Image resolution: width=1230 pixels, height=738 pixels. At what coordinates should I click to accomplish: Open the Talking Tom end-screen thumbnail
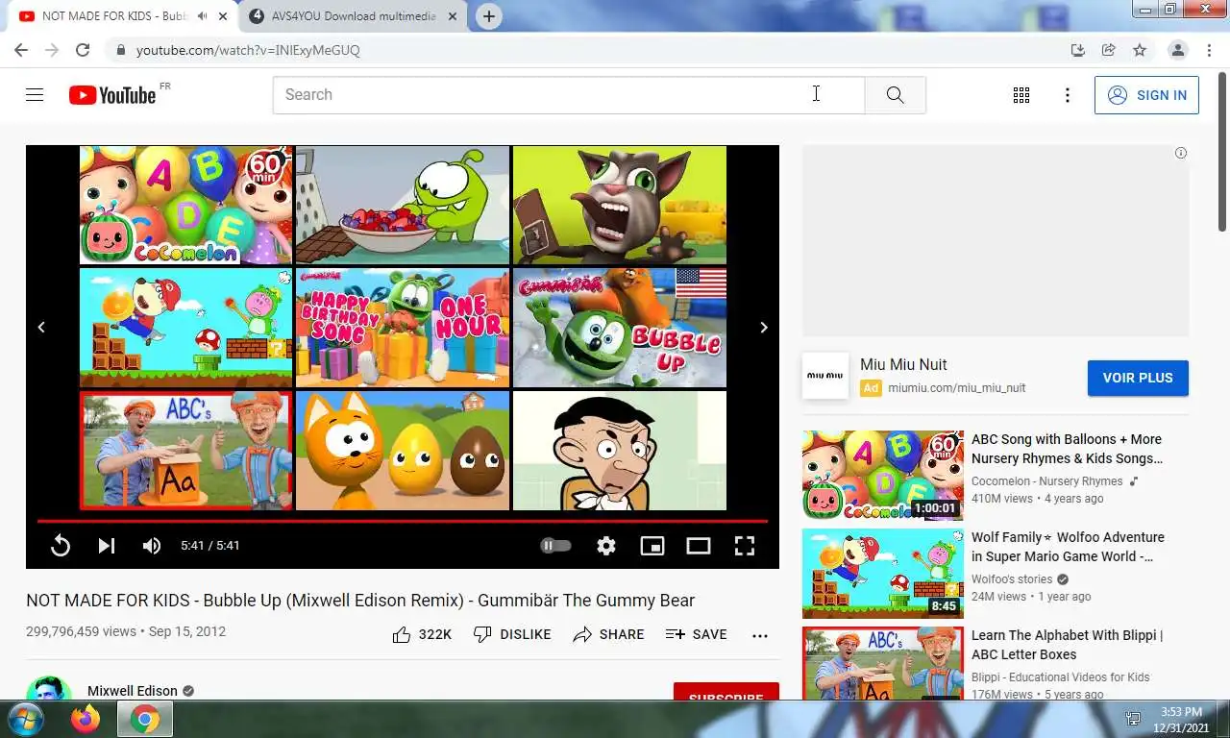[x=620, y=206]
